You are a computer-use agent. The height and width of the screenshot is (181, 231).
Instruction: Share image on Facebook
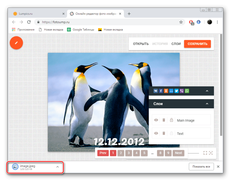point(161,91)
